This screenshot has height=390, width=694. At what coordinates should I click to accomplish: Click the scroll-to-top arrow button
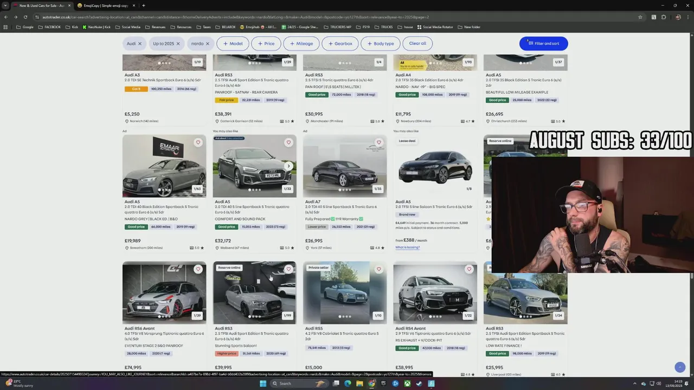(x=680, y=367)
